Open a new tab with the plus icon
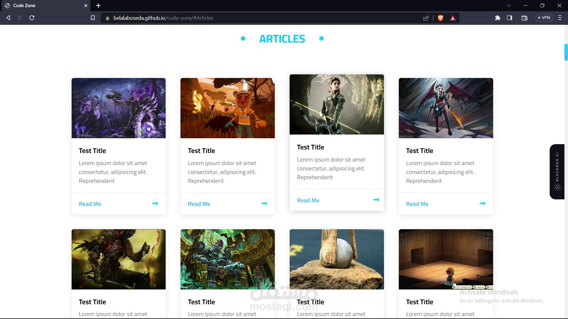This screenshot has width=568, height=319. pos(99,6)
